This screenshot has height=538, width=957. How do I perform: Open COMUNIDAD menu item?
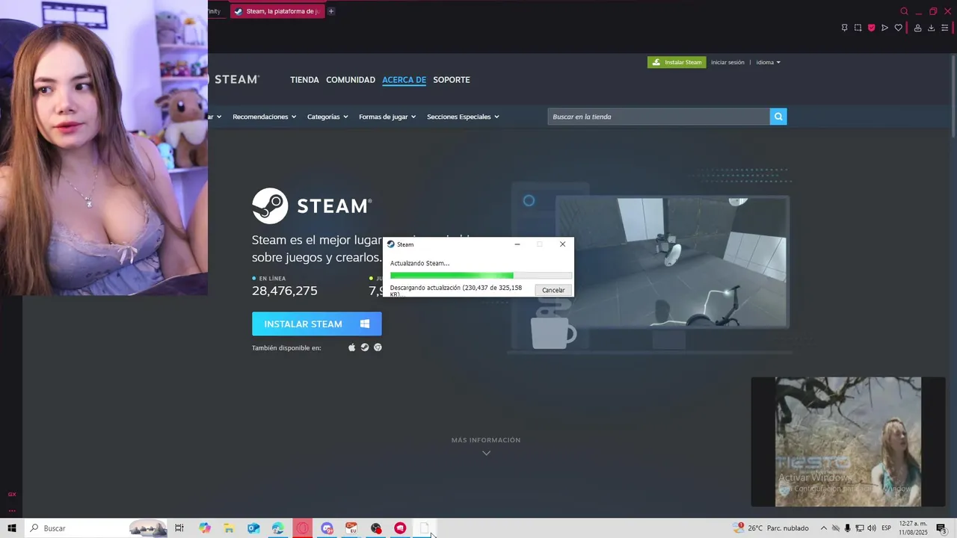coord(351,80)
